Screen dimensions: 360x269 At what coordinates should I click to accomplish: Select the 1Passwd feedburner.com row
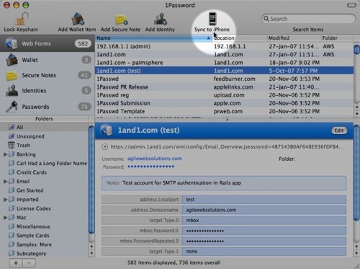[224, 79]
